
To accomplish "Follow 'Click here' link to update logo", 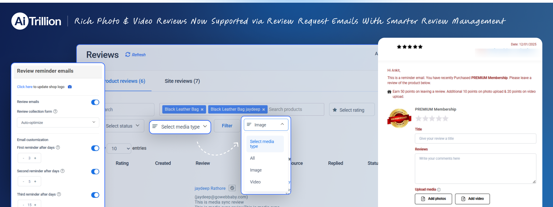I will pyautogui.click(x=25, y=87).
